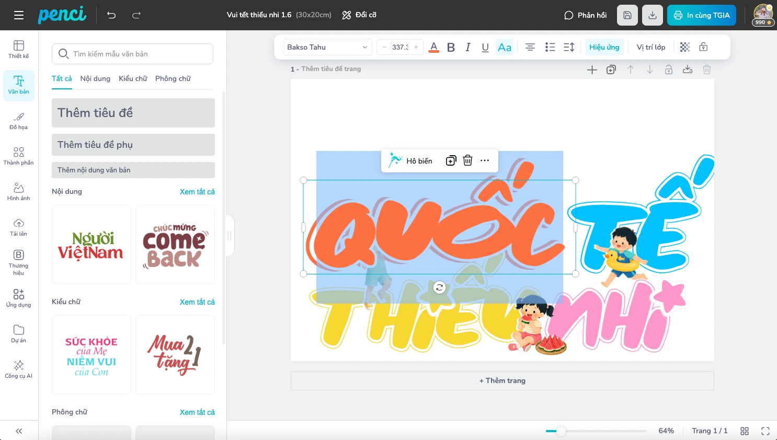777x440 pixels.
Task: Increase font size with plus button
Action: 416,47
